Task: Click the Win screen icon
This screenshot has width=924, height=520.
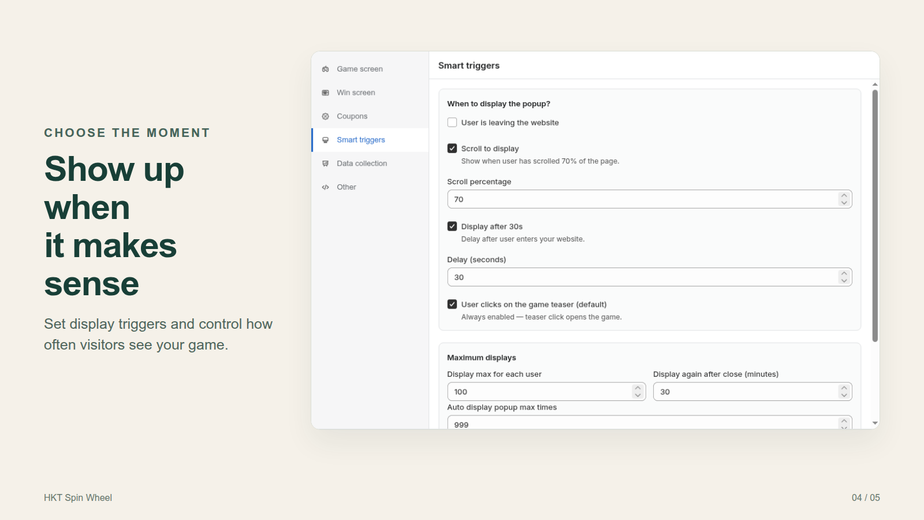Action: tap(326, 93)
